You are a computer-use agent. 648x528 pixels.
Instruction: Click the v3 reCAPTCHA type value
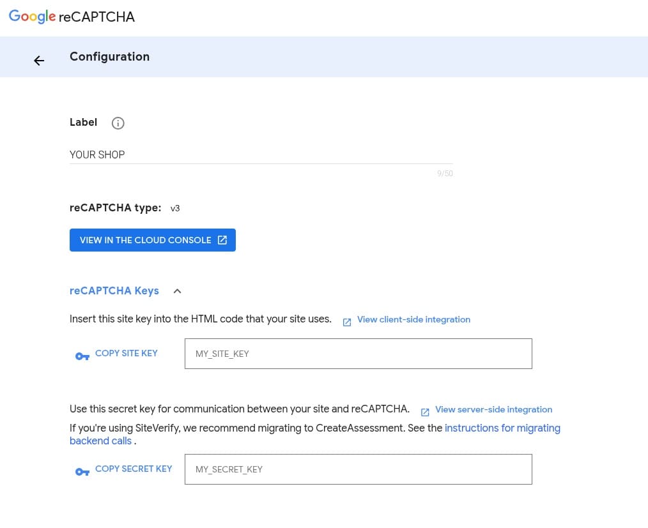(175, 208)
